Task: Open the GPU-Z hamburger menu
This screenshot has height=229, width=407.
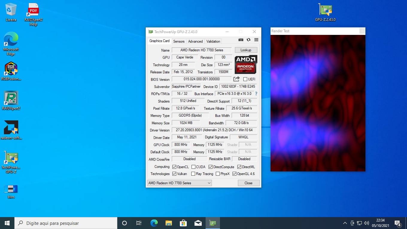Action: pos(256,40)
